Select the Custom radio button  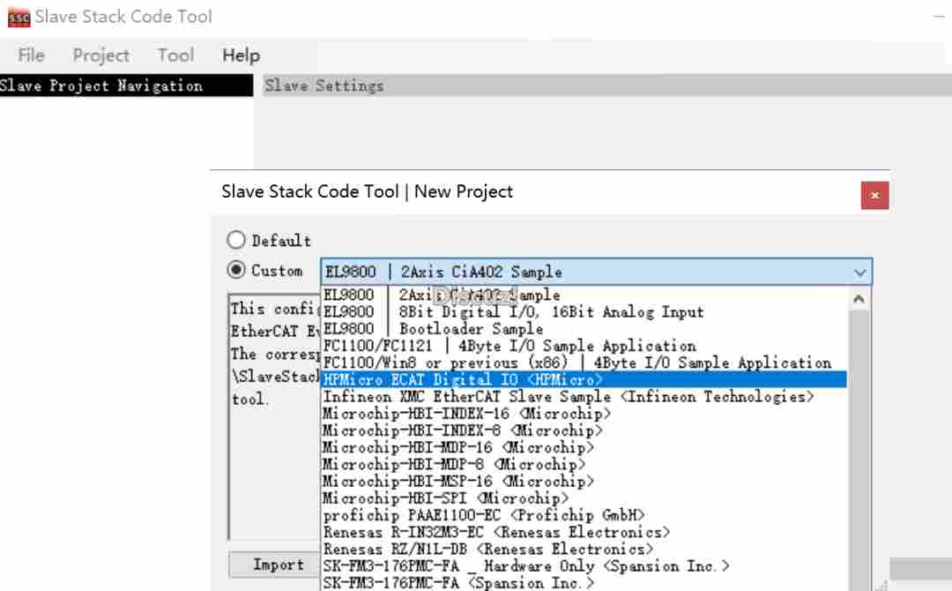[236, 271]
